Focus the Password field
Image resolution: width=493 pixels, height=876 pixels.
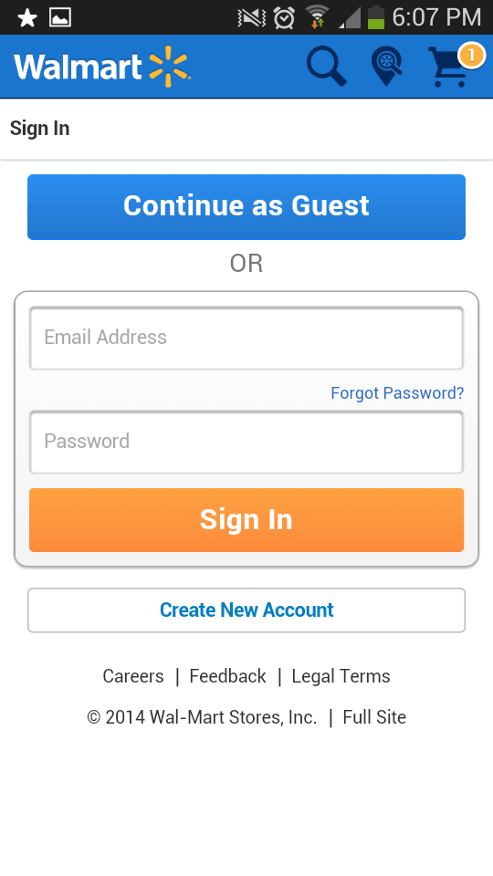coord(246,442)
